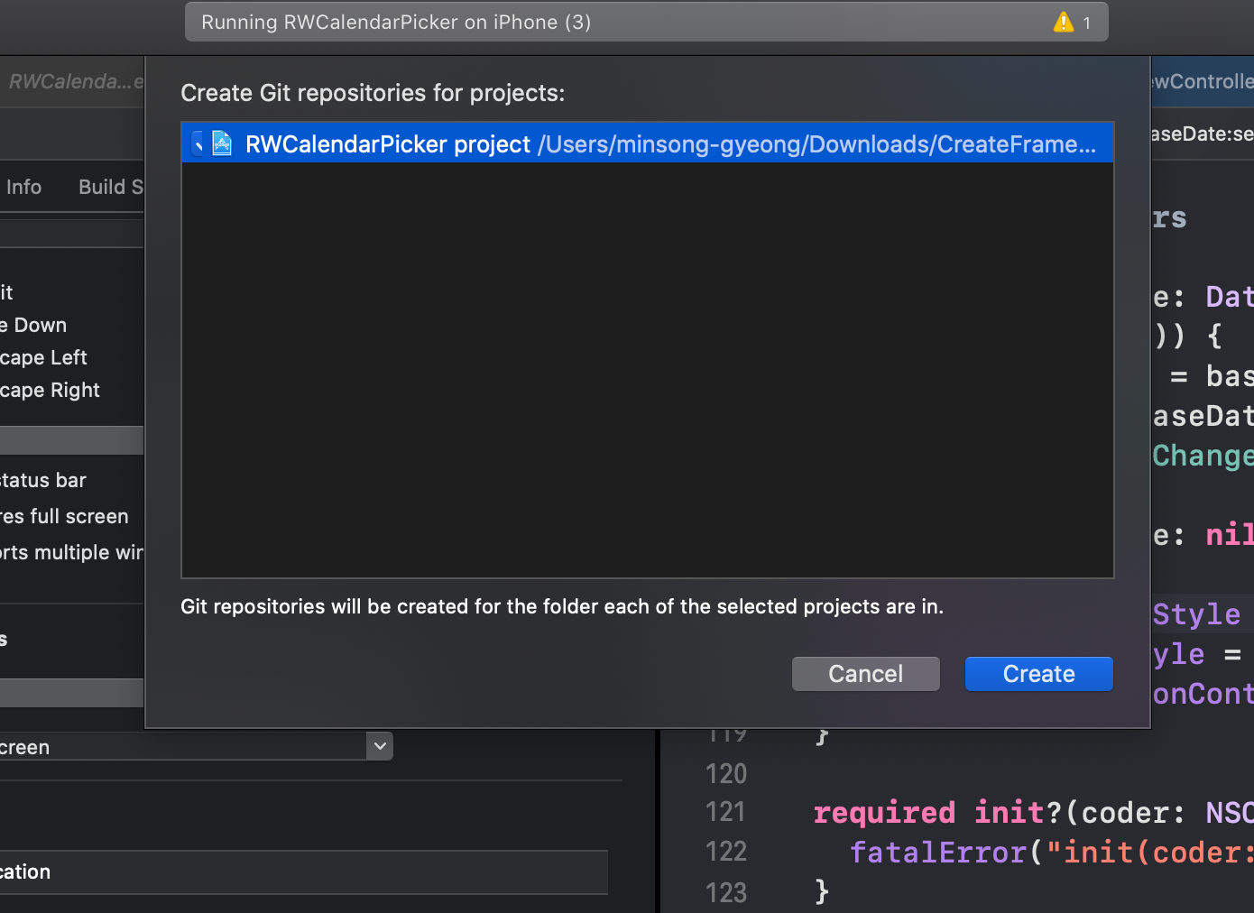Click the warning count '1'
The width and height of the screenshot is (1254, 913).
point(1087,23)
